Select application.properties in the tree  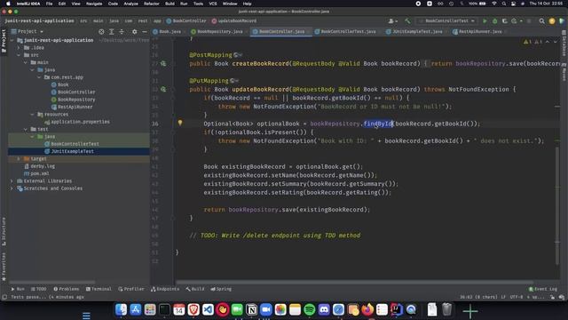77,122
